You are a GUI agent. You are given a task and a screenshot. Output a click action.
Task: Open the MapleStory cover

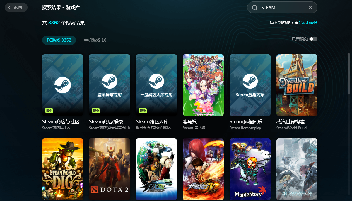pos(250,169)
